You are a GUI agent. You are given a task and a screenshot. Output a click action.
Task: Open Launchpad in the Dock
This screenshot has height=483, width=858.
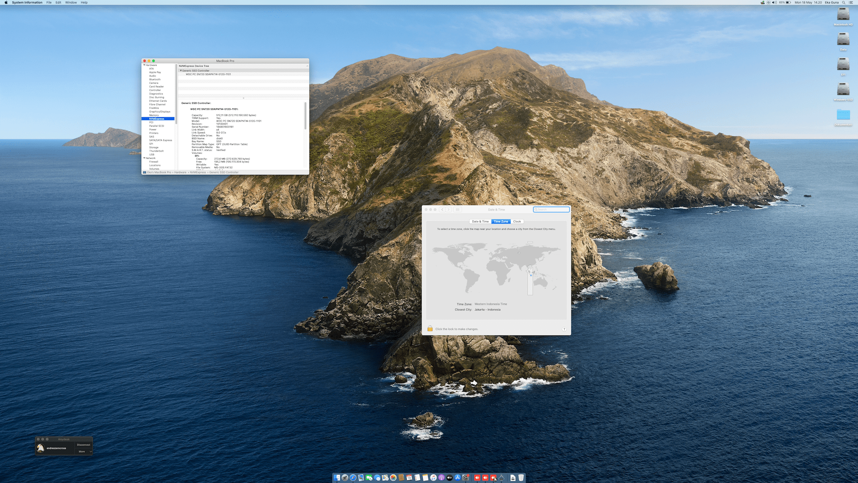point(345,478)
